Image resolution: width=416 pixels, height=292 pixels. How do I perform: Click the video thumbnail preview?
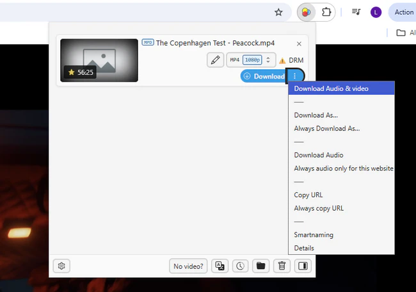point(99,60)
